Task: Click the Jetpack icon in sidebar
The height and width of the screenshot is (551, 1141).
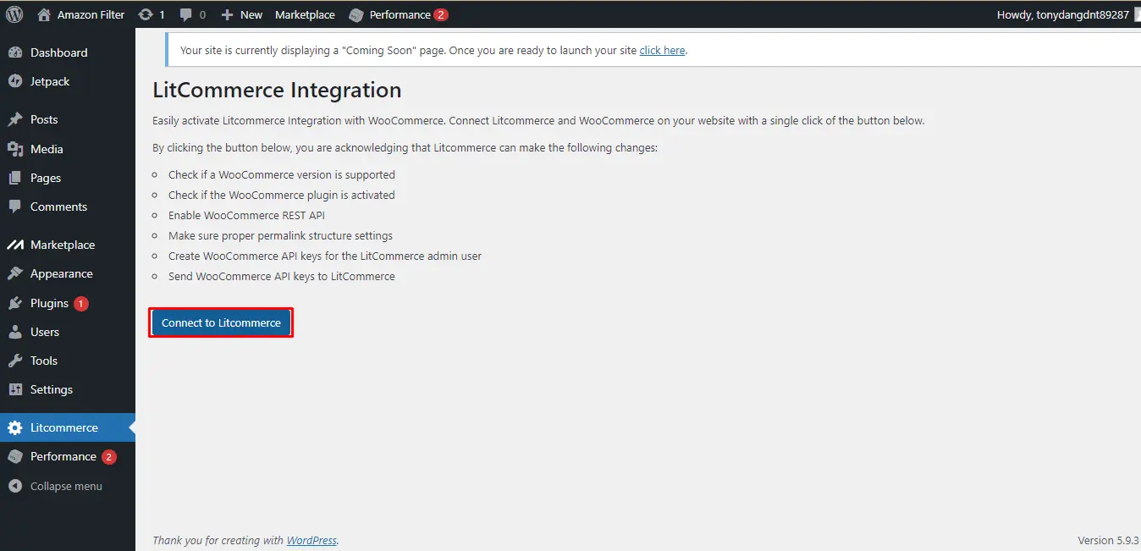Action: [15, 81]
